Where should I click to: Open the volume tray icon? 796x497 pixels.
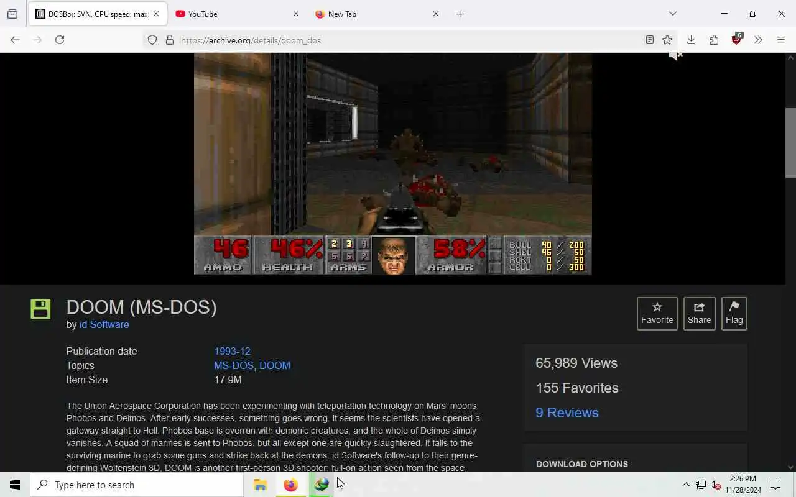coord(715,485)
